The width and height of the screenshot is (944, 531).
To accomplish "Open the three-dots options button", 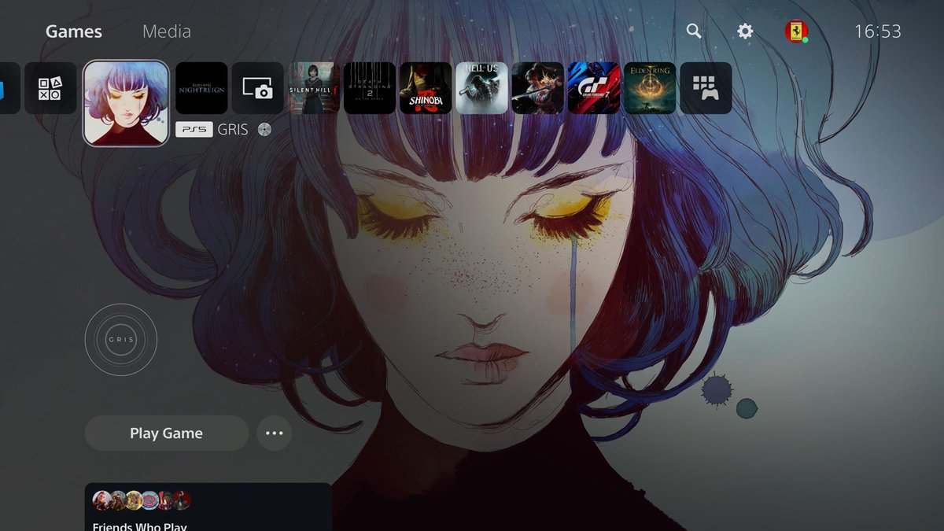I will pyautogui.click(x=275, y=433).
